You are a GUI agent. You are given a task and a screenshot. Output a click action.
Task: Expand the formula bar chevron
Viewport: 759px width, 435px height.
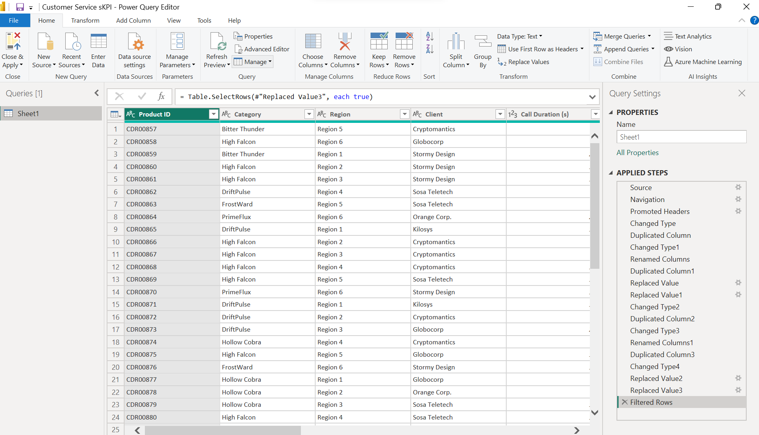tap(592, 97)
